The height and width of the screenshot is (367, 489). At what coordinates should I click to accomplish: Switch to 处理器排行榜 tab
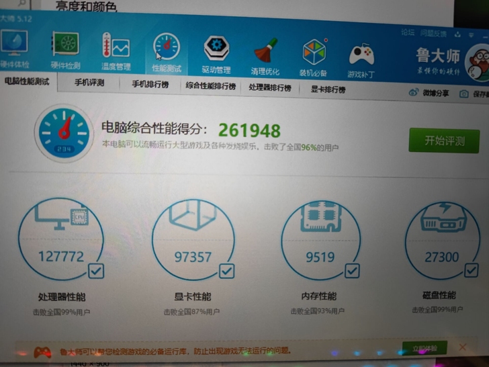point(270,87)
